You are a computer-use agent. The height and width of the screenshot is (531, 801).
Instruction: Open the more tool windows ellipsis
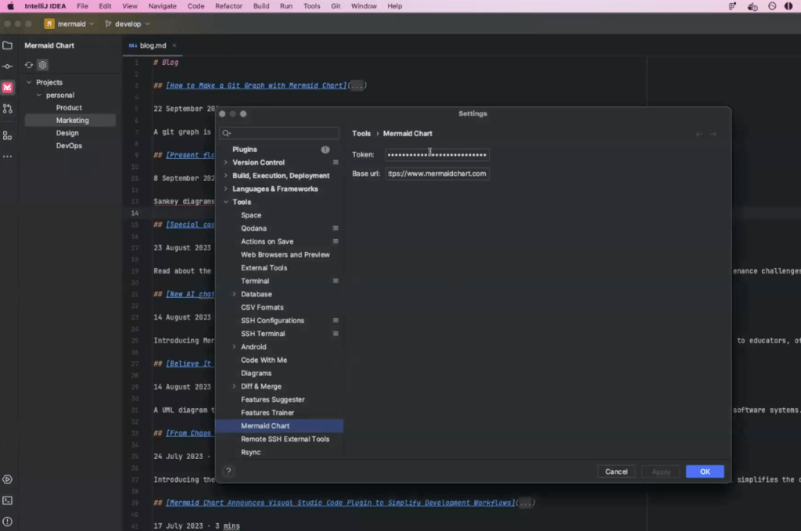(x=8, y=156)
